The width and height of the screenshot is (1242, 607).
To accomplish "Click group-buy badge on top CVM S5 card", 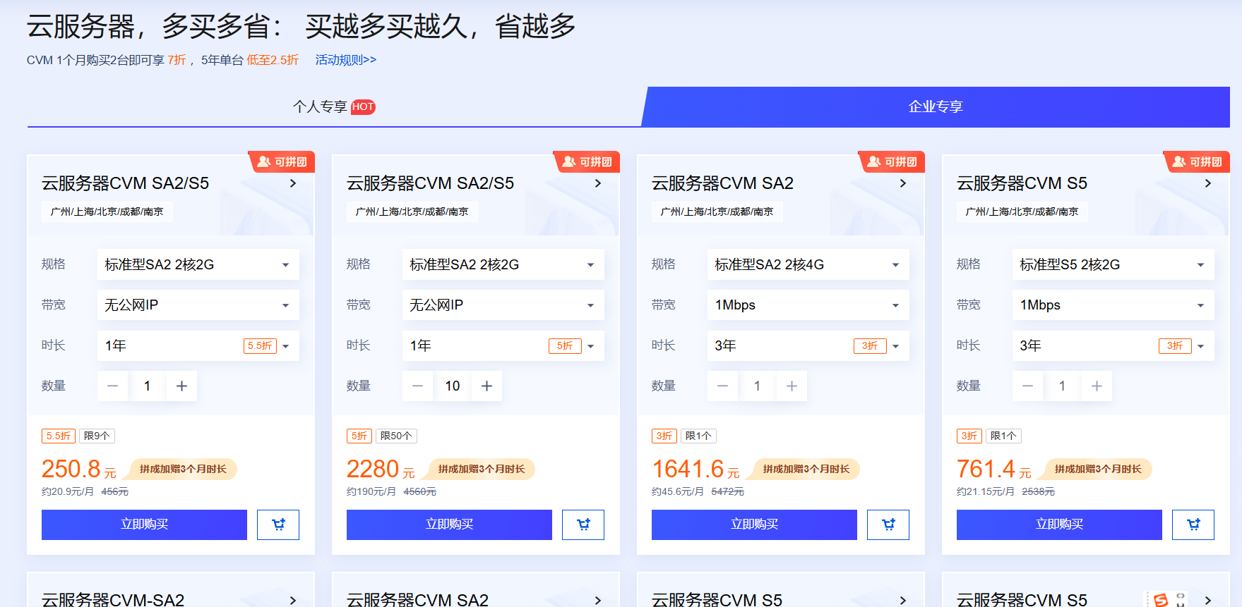I will point(1198,161).
